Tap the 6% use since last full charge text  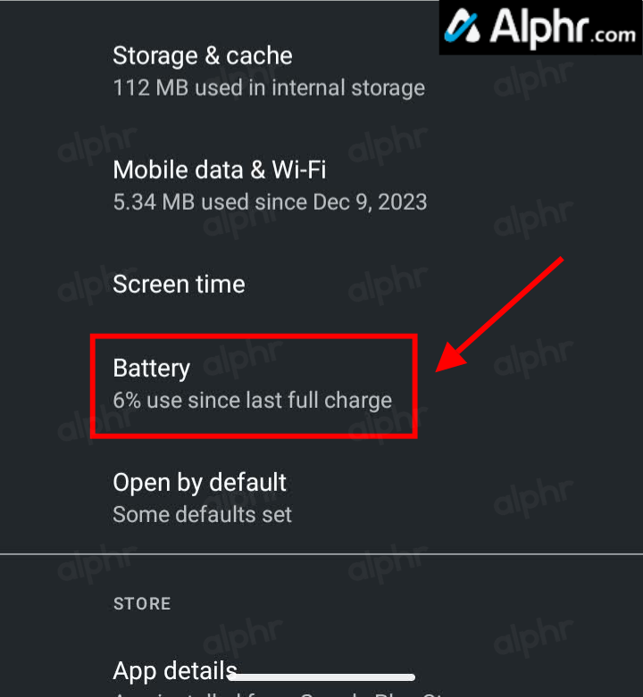coord(252,400)
